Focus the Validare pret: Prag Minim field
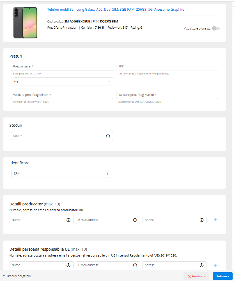This screenshot has height=281, width=234. (62, 95)
